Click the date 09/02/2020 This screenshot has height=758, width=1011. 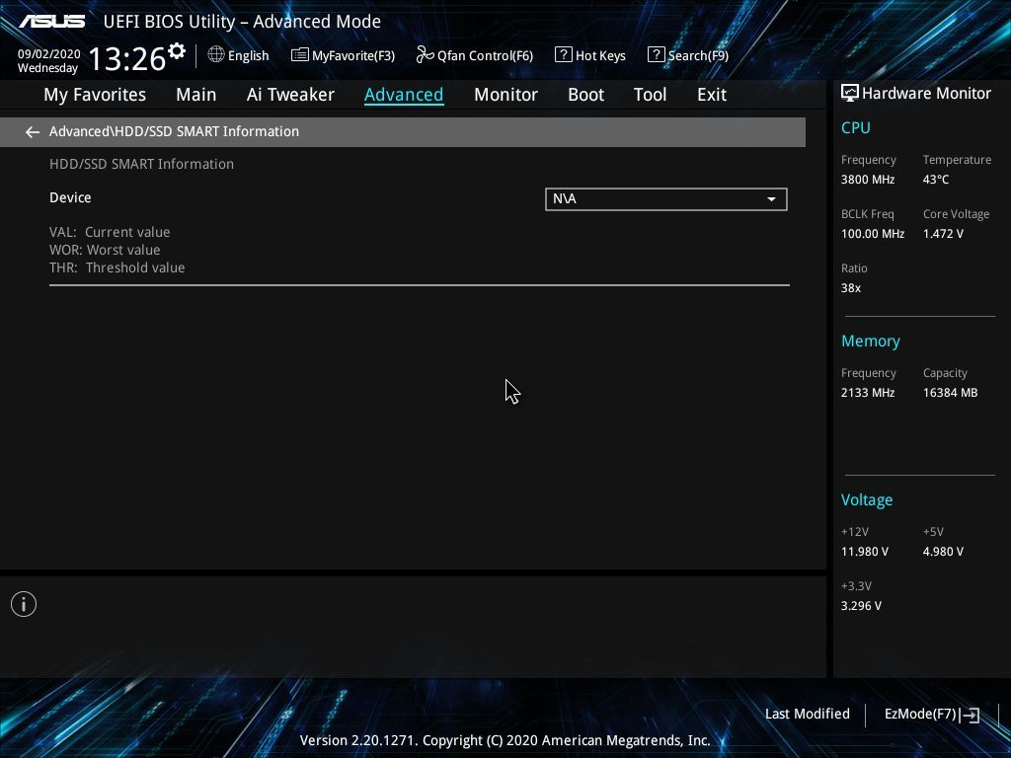[x=49, y=54]
